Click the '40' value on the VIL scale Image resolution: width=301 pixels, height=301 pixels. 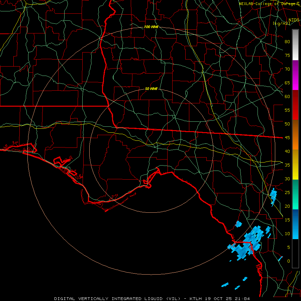coord(287,152)
